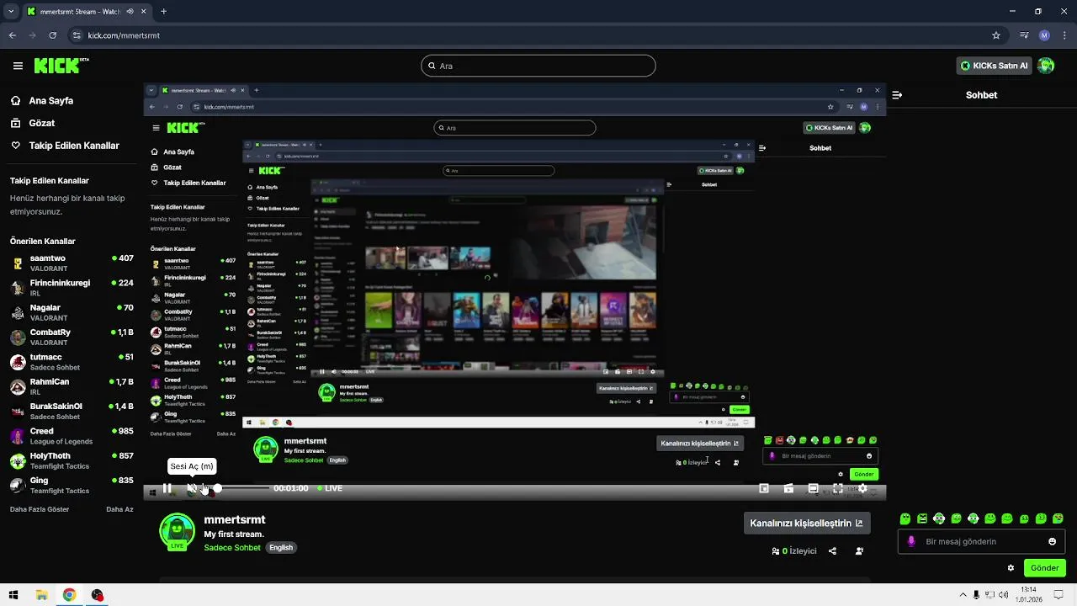Click the taskbar microphone tray icon
1077x606 pixels.
click(976, 595)
